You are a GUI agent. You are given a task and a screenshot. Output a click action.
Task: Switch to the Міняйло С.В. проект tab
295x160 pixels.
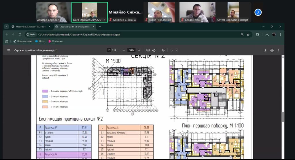(29, 27)
